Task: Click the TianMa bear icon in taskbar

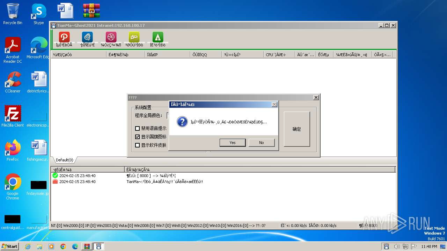Action: 99,246
